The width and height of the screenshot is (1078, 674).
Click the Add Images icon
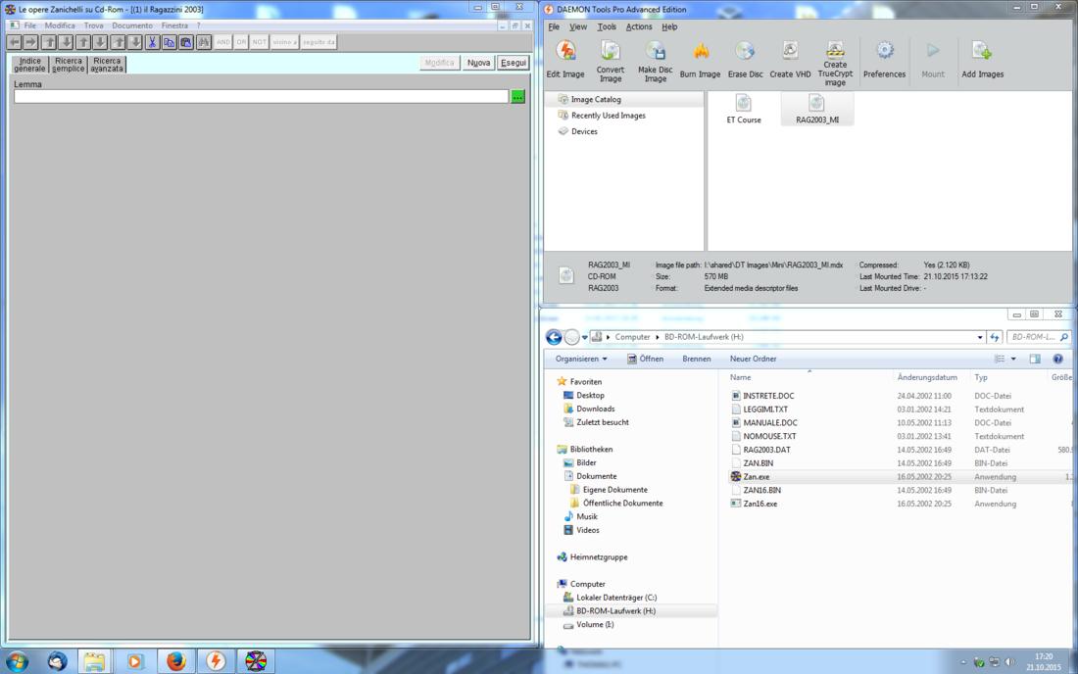[x=982, y=58]
